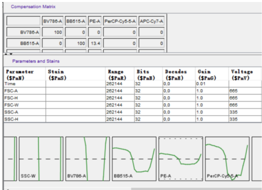Select the PE-A column header in the matrix
262x190 pixels.
pos(95,21)
